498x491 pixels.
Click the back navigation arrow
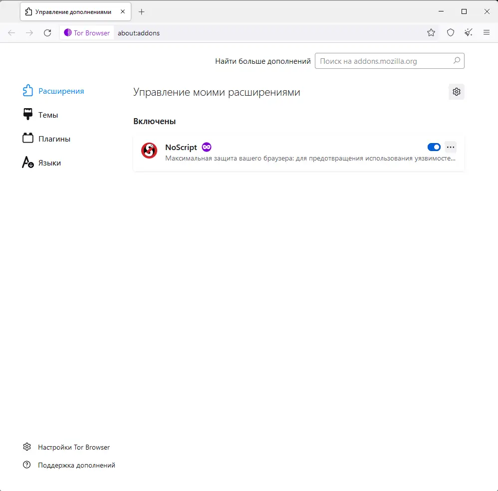point(11,33)
